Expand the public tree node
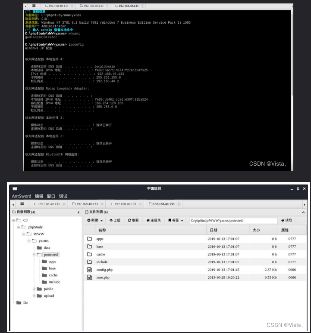 pos(34,289)
